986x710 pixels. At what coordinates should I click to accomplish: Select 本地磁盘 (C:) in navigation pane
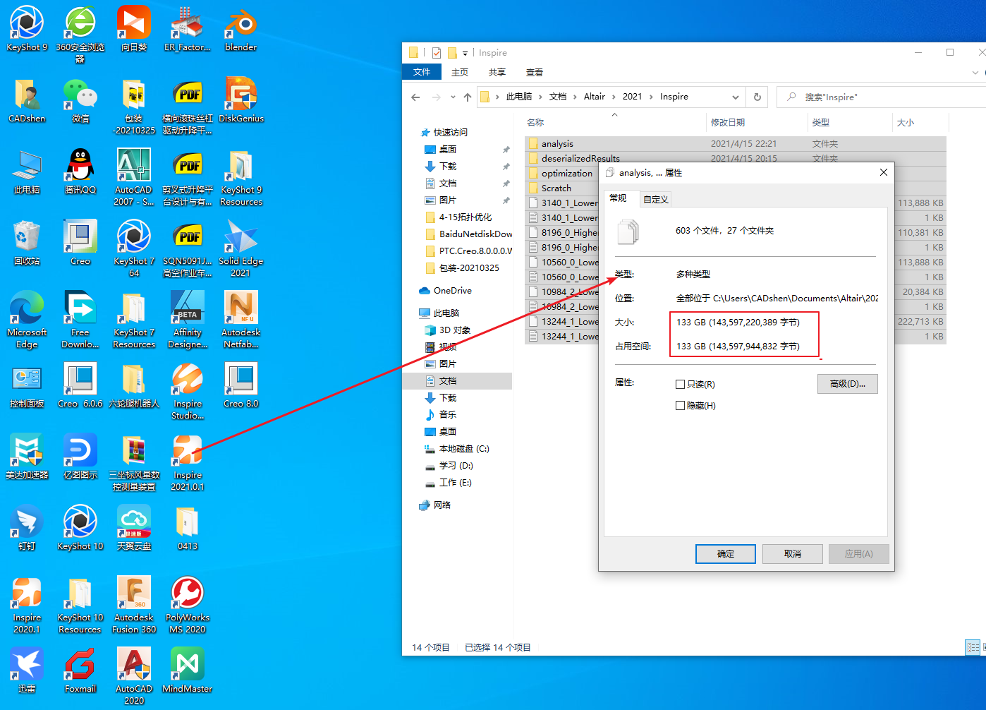pos(463,449)
